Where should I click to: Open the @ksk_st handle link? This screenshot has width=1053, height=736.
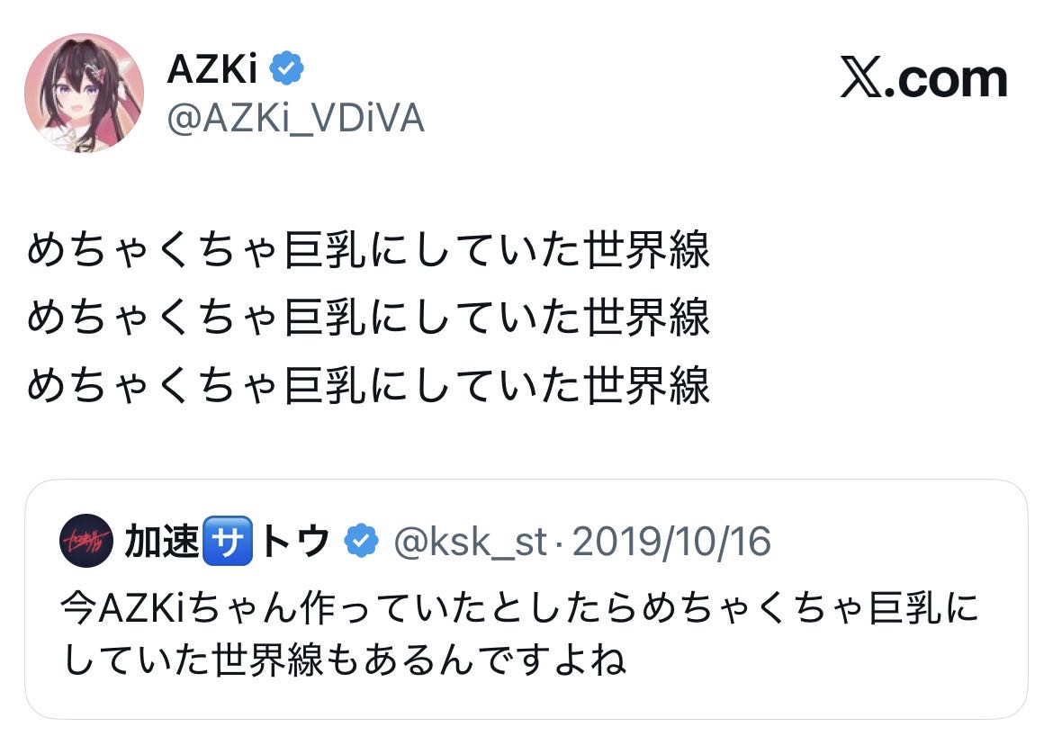tap(471, 543)
